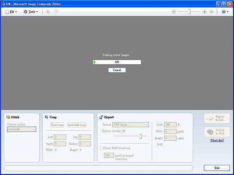
Task: Maximize the Image Composite Editor window
Action: pos(224,4)
